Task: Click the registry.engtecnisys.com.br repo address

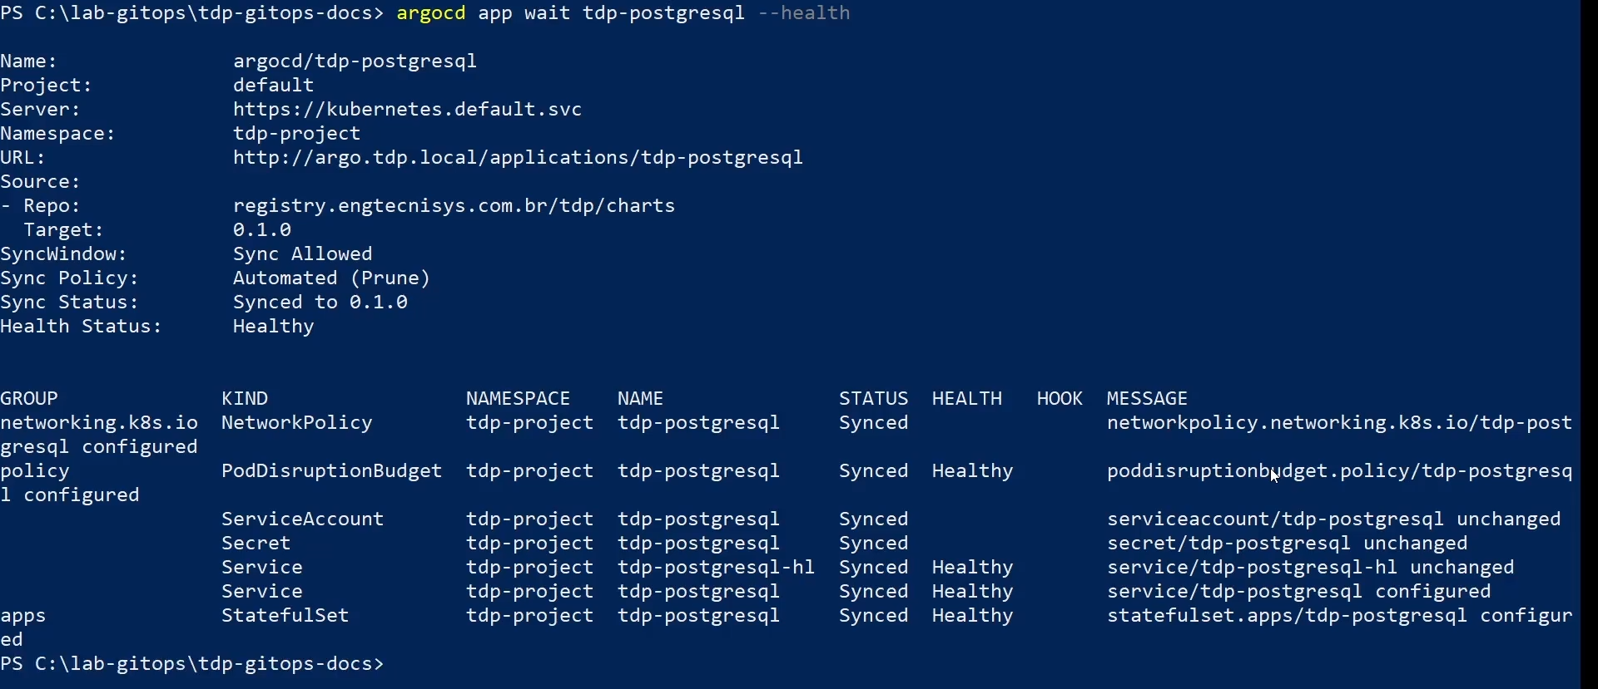Action: [454, 205]
